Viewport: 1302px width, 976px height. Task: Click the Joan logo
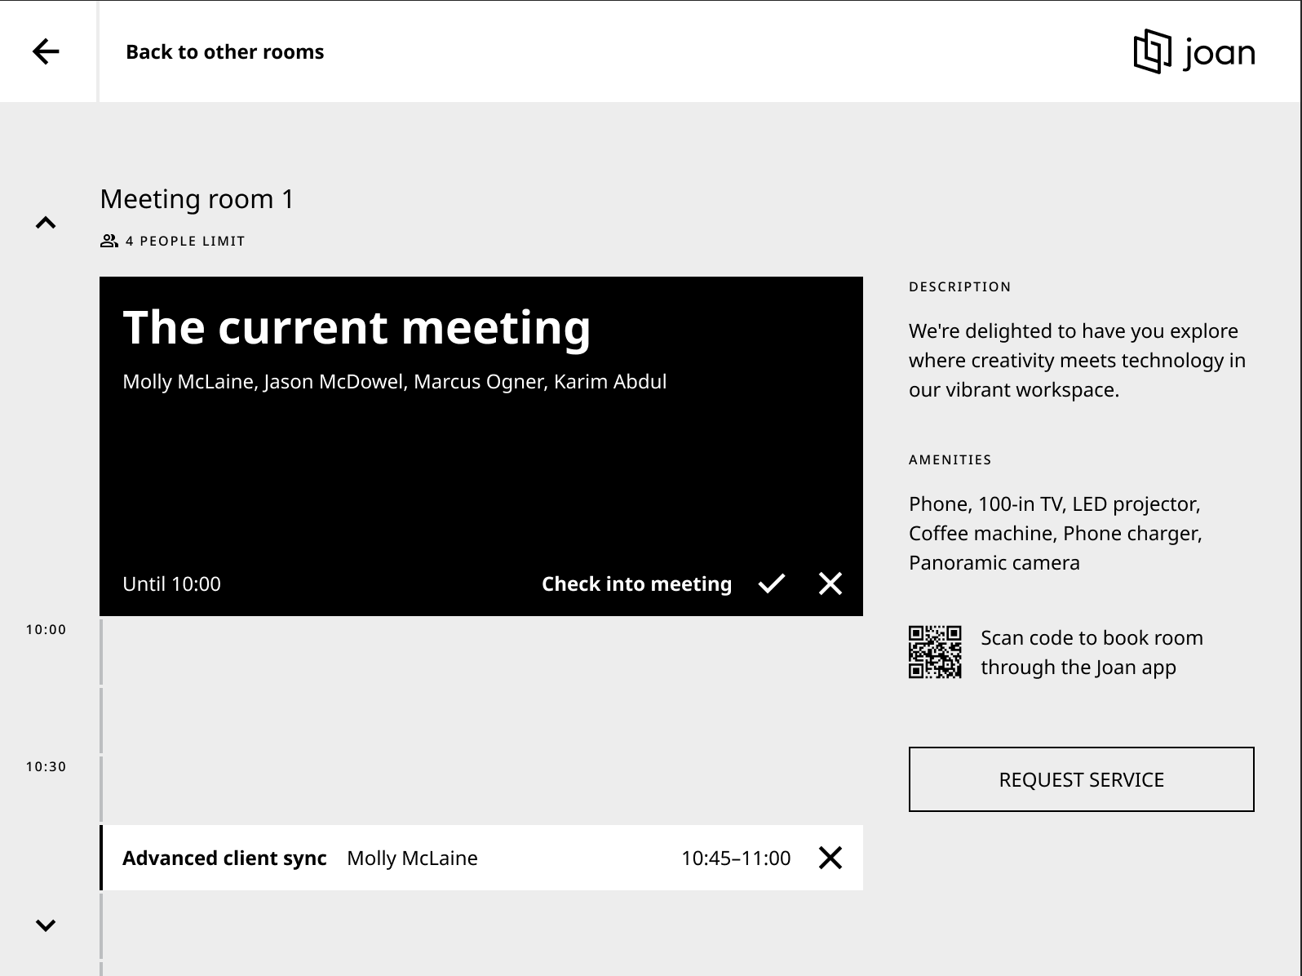[1194, 52]
